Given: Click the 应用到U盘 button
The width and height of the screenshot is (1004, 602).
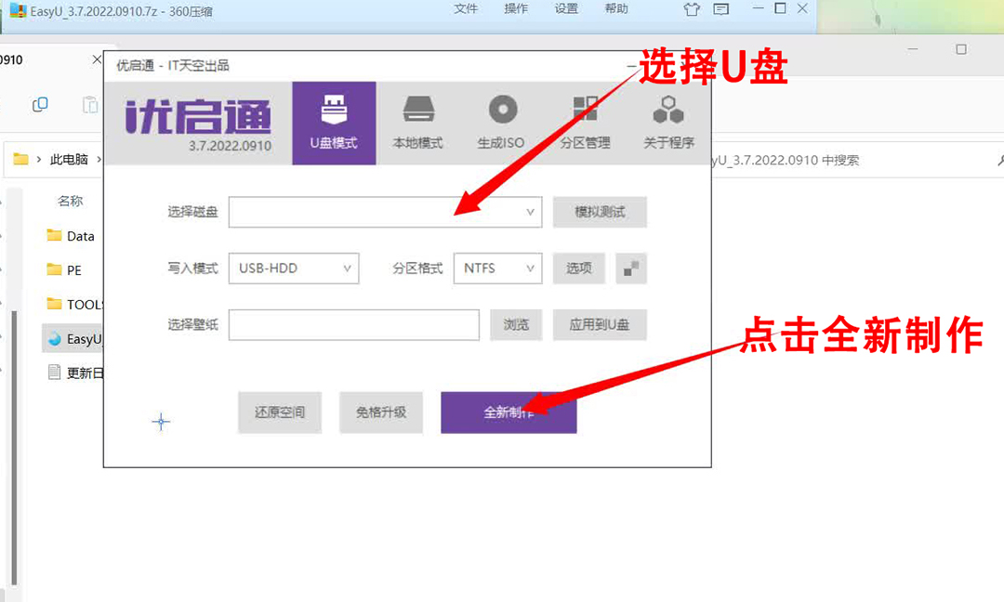Looking at the screenshot, I should tap(600, 325).
